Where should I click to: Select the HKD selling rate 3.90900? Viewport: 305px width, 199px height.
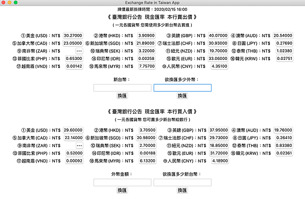pyautogui.click(x=146, y=36)
